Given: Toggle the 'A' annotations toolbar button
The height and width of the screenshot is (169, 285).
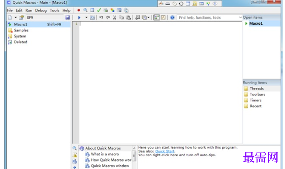Looking at the screenshot, I should point(164,18).
